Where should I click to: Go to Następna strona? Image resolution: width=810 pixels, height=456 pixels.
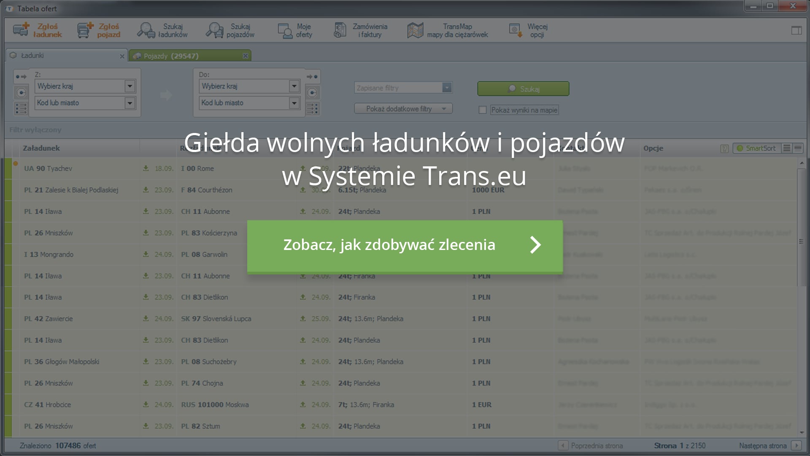(x=769, y=445)
